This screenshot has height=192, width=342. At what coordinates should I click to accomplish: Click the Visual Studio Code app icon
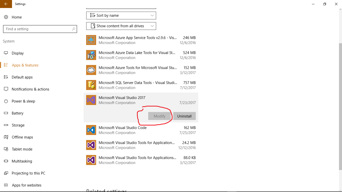click(91, 130)
